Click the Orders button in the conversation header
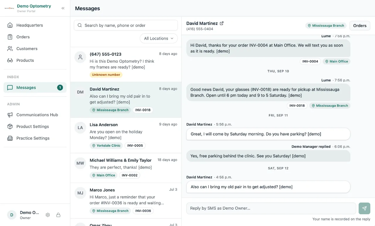The image size is (375, 226). click(x=360, y=25)
